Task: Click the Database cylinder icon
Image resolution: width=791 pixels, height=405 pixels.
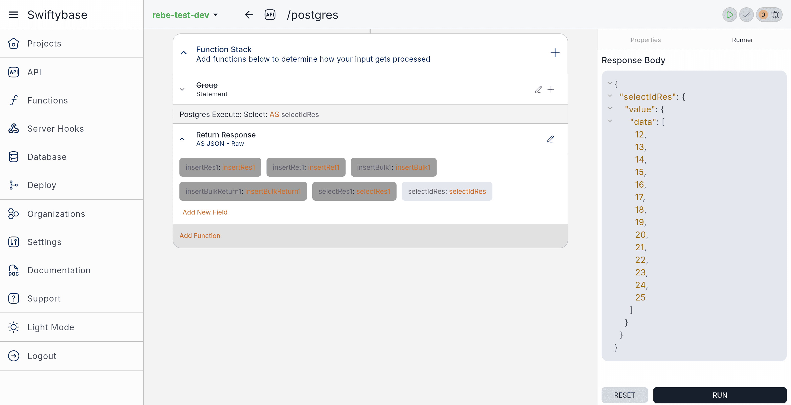Action: pos(14,157)
